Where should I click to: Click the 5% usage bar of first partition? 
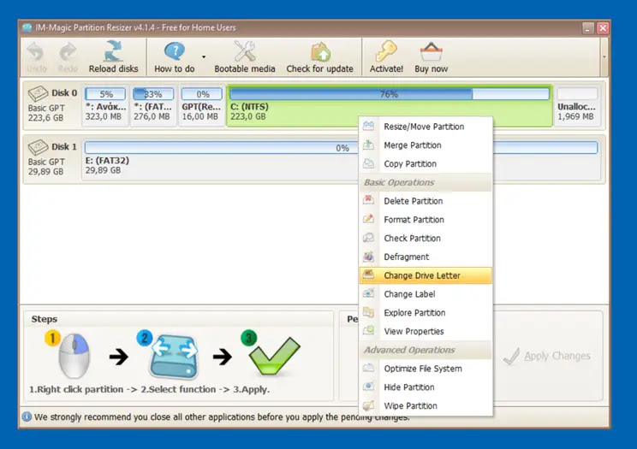click(105, 94)
